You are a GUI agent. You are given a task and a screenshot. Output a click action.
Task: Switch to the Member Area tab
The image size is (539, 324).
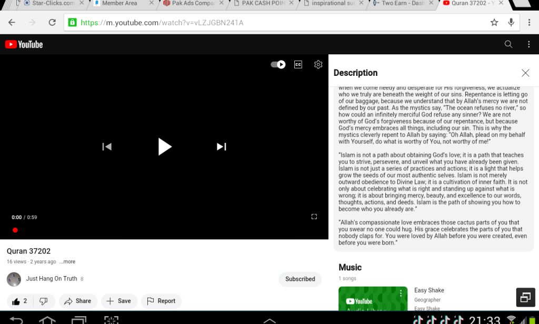[x=119, y=3]
